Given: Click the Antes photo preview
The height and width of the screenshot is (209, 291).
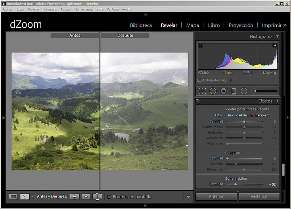Looking at the screenshot, I should (56, 111).
